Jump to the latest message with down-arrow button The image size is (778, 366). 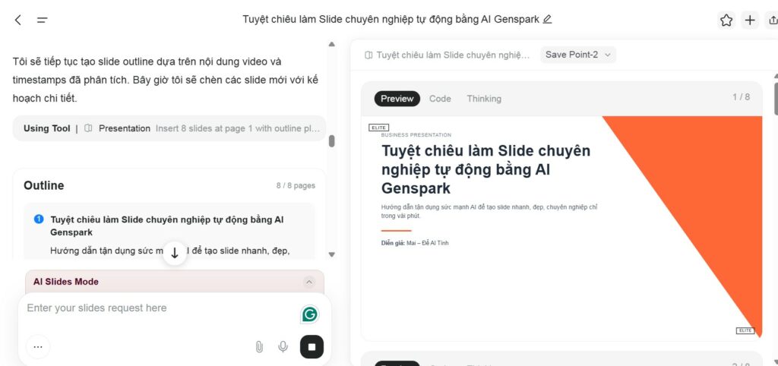(x=175, y=253)
